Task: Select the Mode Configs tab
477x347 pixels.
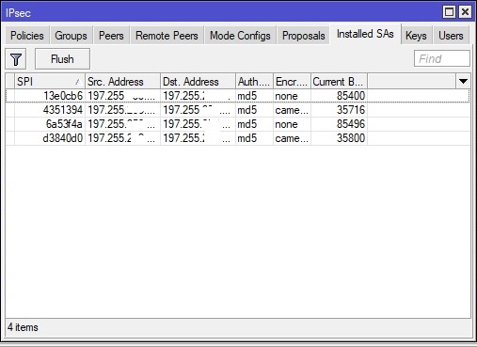Action: (240, 36)
